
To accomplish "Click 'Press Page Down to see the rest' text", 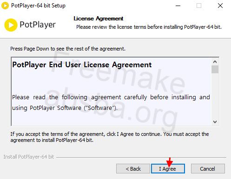I will point(68,49).
